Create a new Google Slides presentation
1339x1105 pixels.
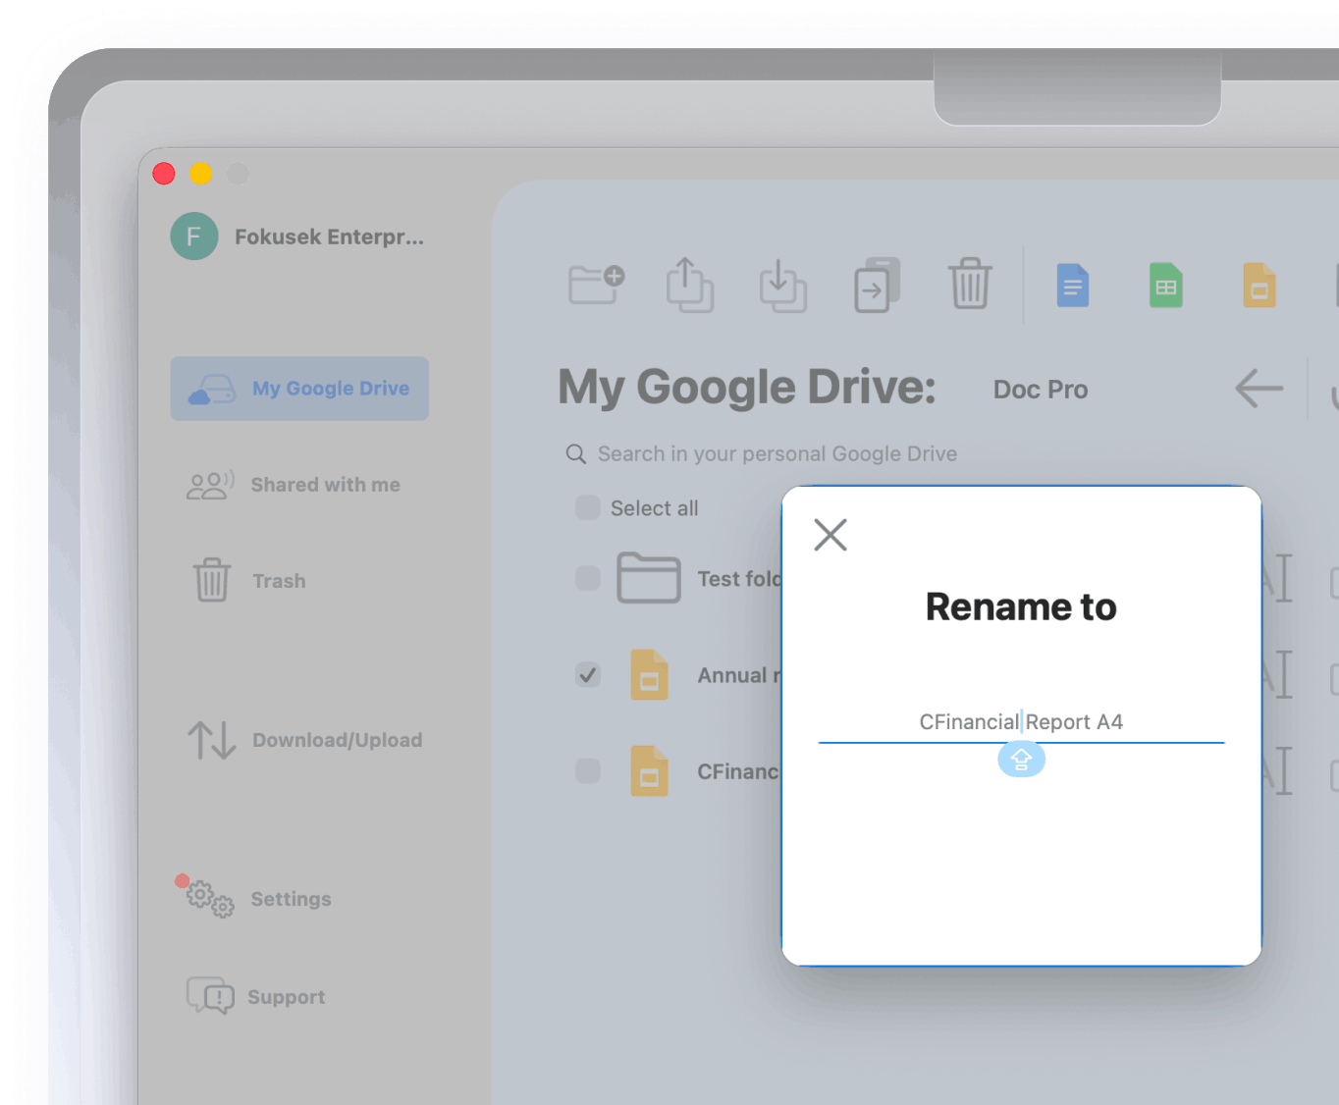[x=1259, y=286]
